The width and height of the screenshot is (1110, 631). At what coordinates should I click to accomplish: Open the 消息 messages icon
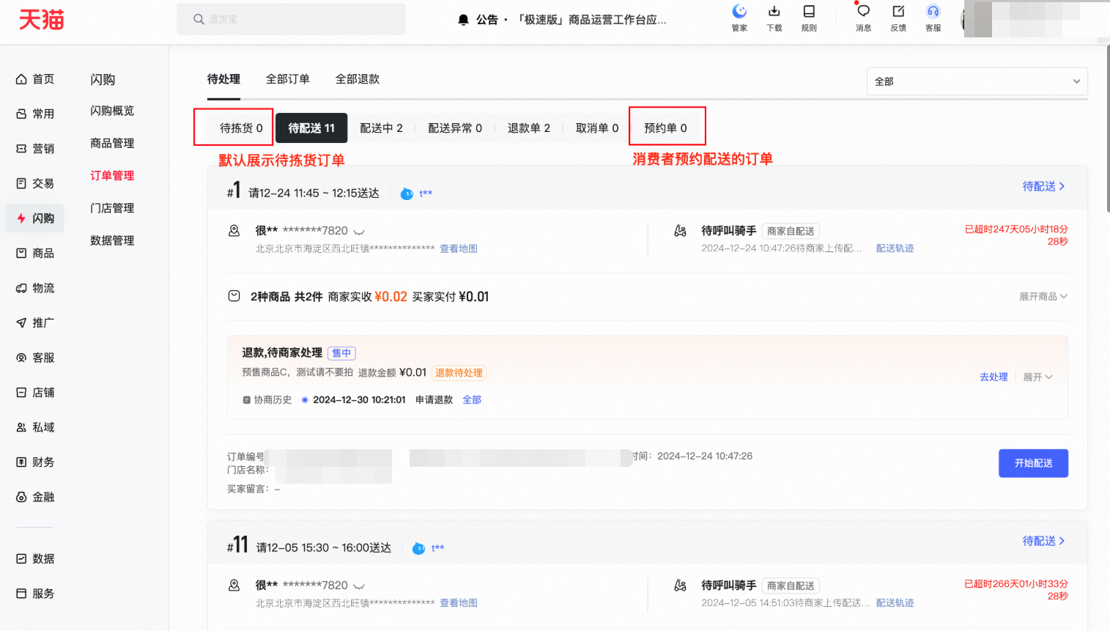[x=863, y=12]
